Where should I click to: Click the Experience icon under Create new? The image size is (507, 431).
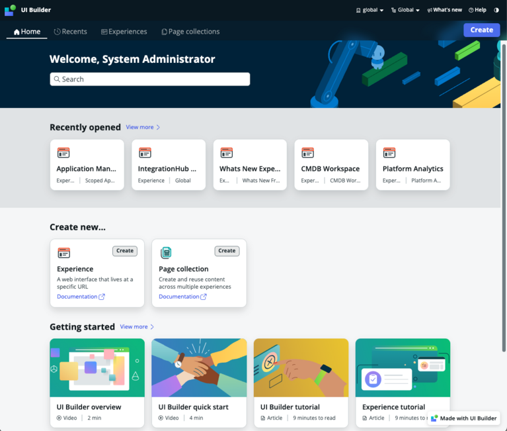click(x=63, y=253)
